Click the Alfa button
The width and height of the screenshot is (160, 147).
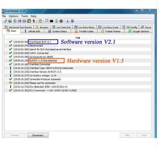(x=127, y=135)
